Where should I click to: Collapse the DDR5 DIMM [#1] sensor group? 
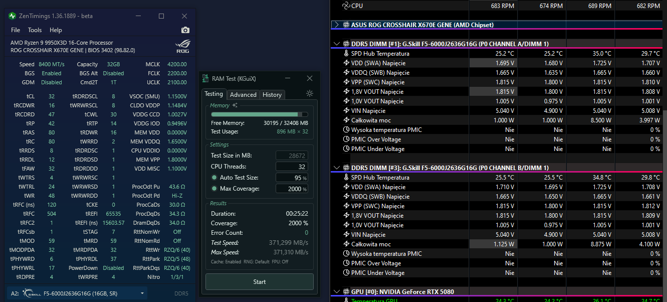(337, 44)
